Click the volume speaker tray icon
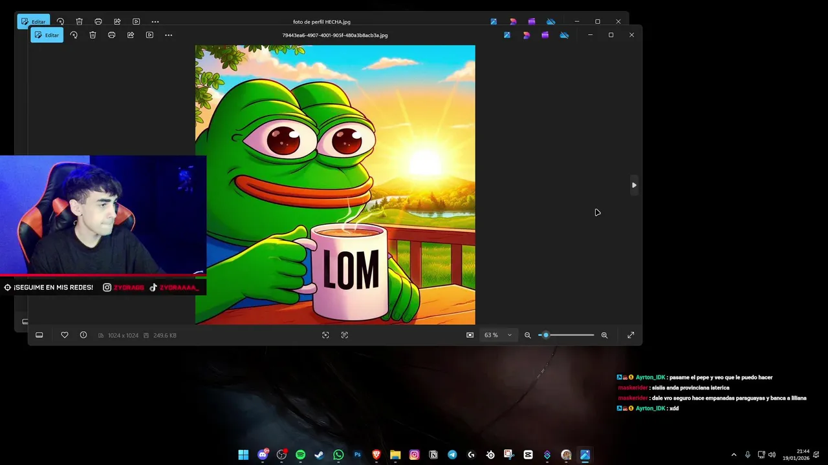This screenshot has width=828, height=465. (772, 455)
